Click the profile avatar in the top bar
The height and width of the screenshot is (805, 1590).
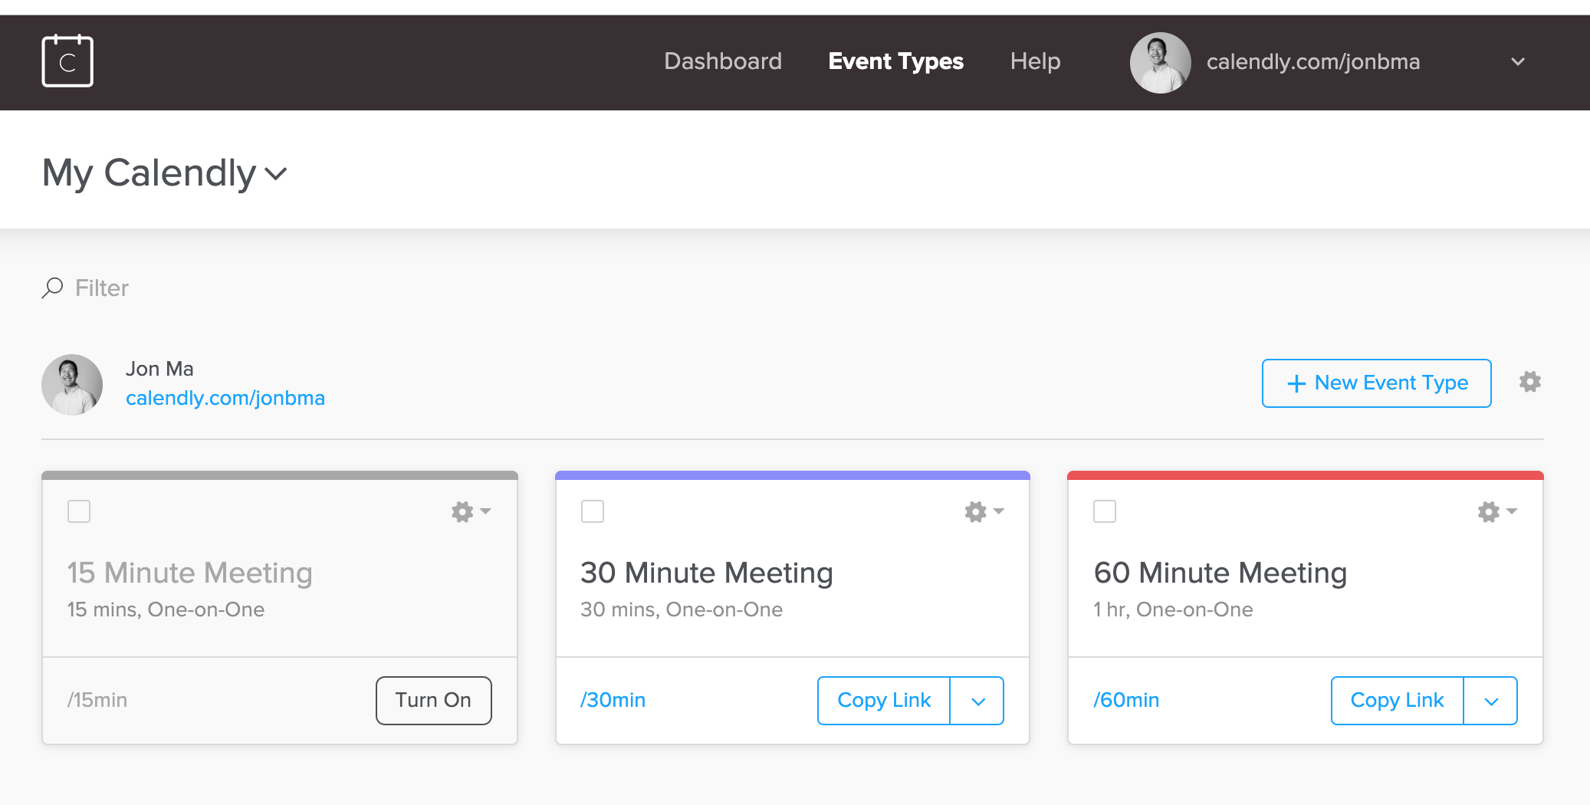click(1160, 62)
